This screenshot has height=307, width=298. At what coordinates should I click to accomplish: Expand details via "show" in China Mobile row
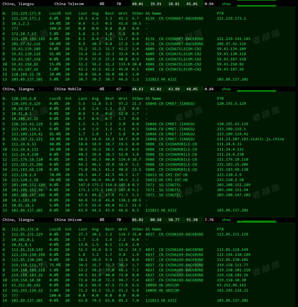pos(226,89)
